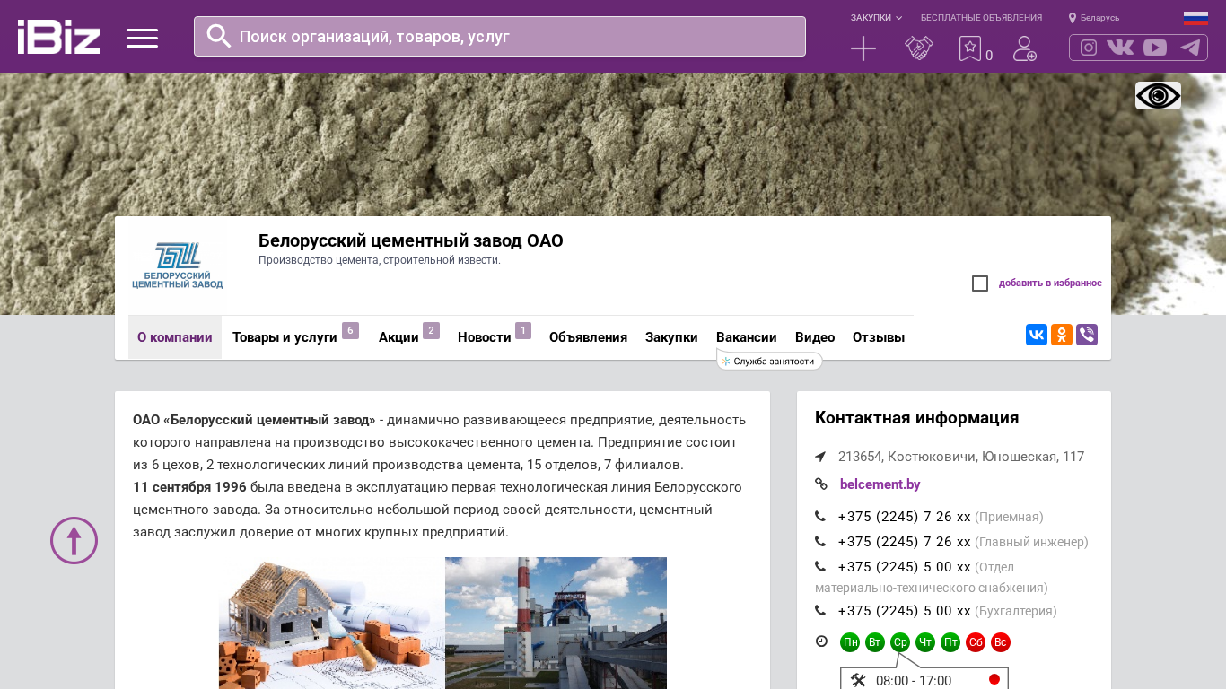
Task: Switch to the Вакансии tab
Action: click(747, 337)
